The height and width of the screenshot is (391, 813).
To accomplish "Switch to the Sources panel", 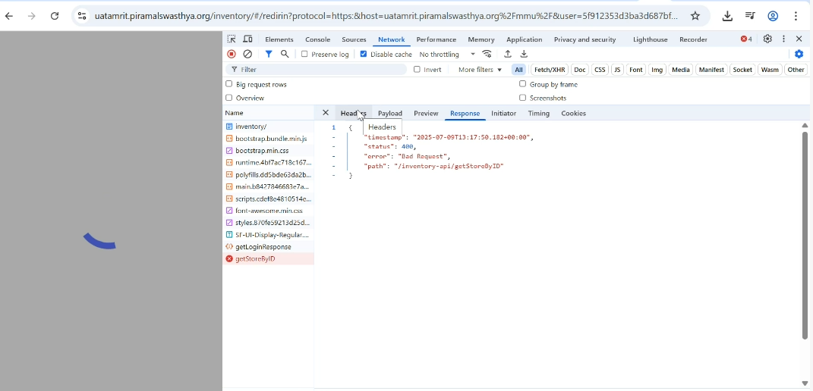I will click(355, 39).
